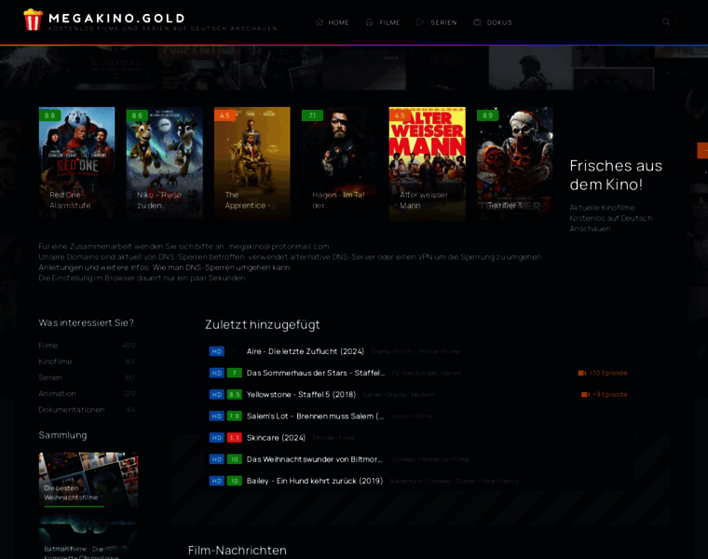Click the '+10 Episode' camera indicator
708x559 pixels.
click(x=603, y=373)
